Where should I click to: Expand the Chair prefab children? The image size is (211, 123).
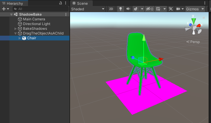coord(20,38)
